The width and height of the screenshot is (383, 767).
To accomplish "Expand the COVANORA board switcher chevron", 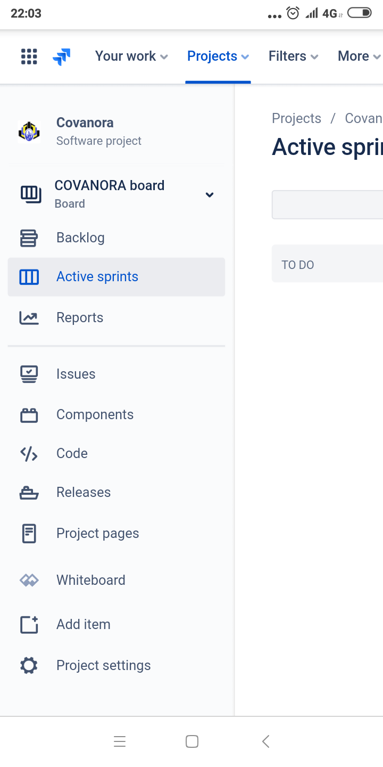I will (210, 194).
